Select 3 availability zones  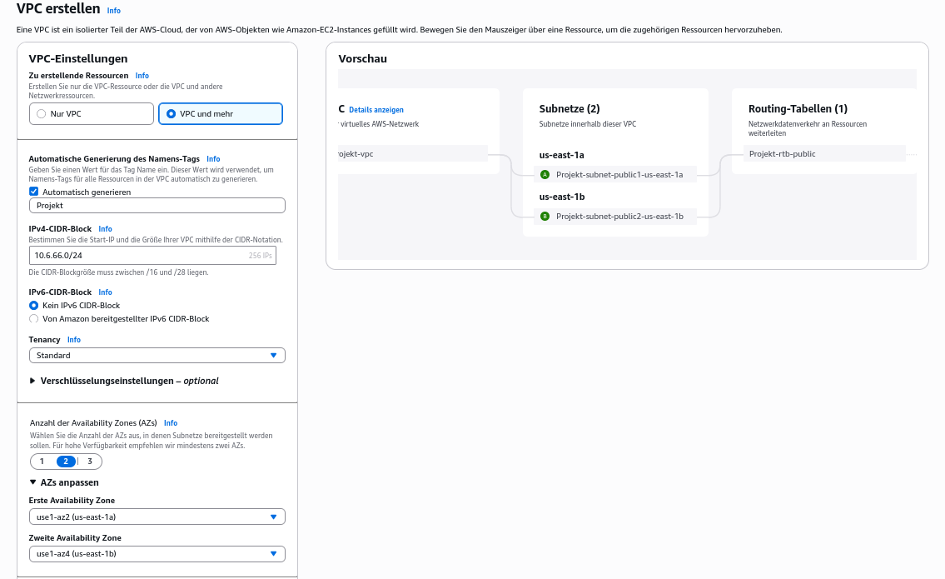pyautogui.click(x=90, y=461)
